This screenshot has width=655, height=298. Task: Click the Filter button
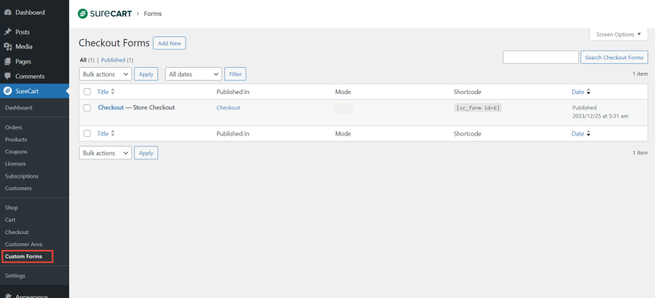point(235,74)
